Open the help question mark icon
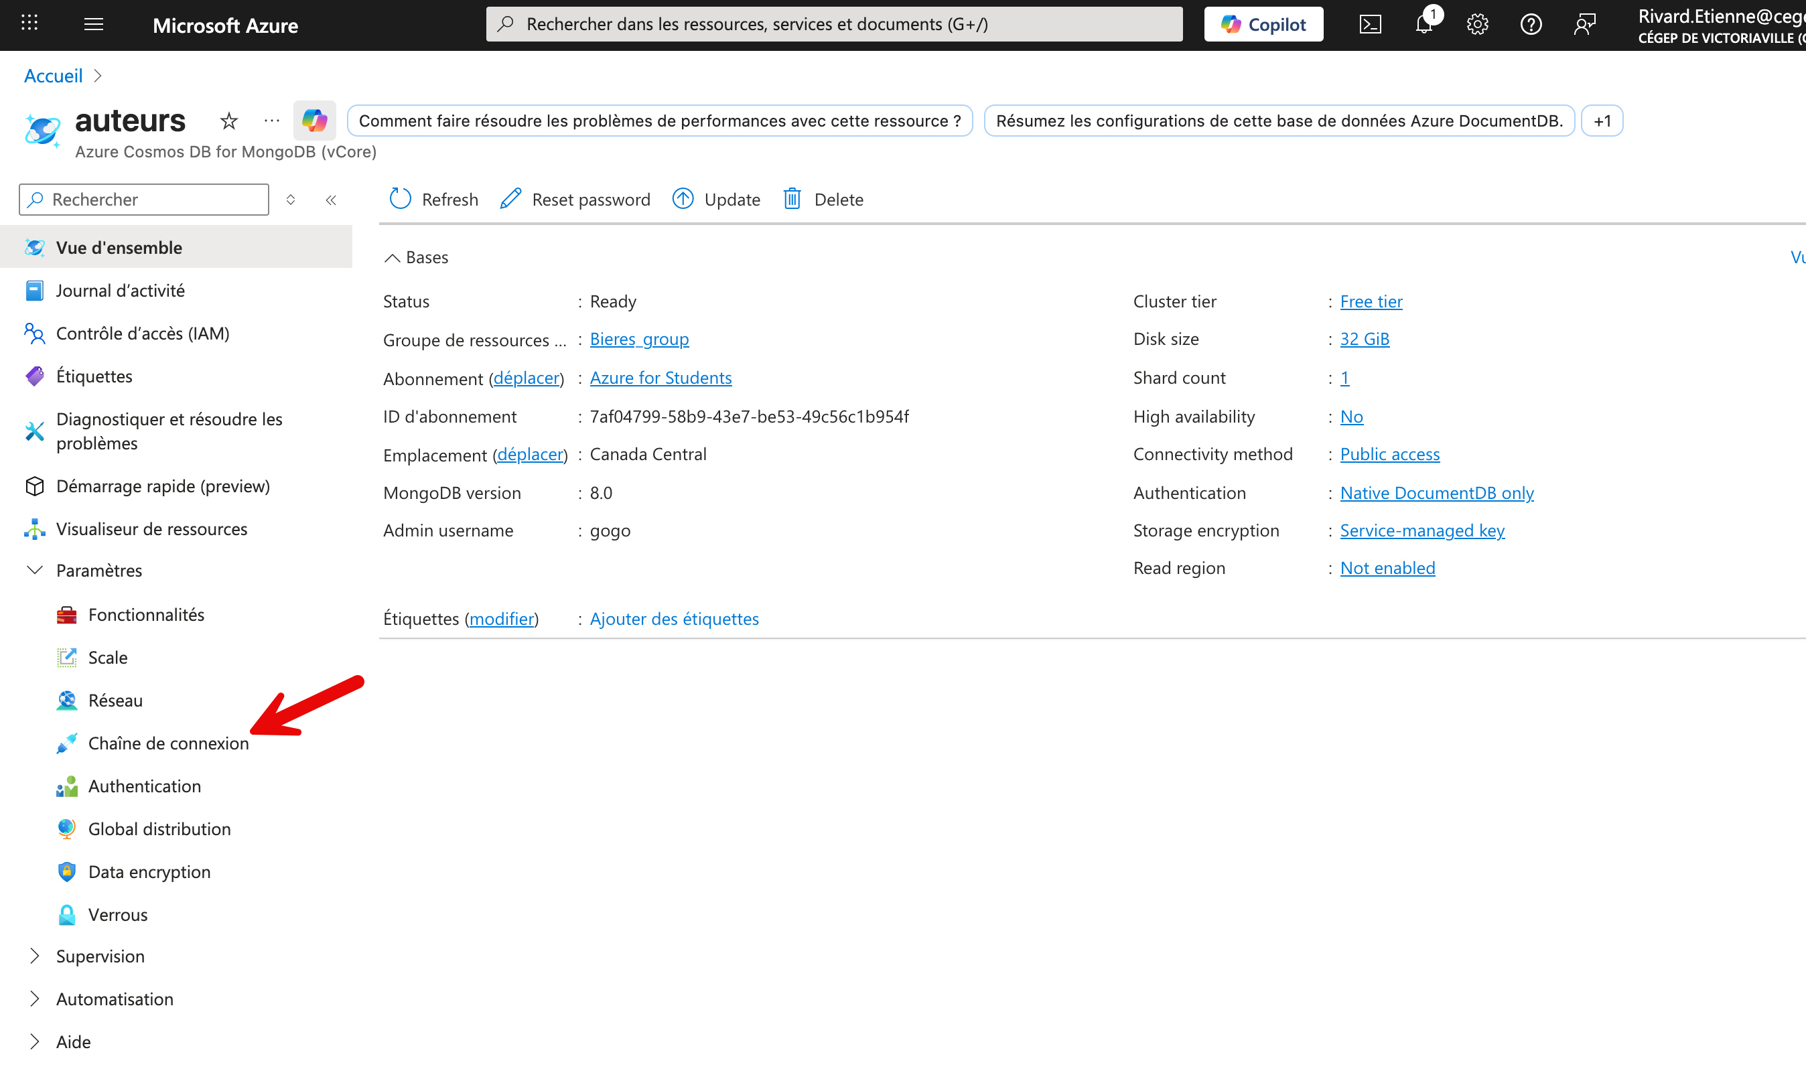Screen dimensions: 1806x1089 click(1531, 23)
